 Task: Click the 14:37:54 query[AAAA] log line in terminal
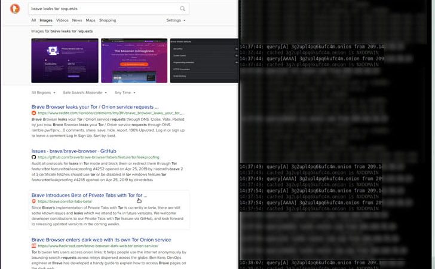point(311,203)
